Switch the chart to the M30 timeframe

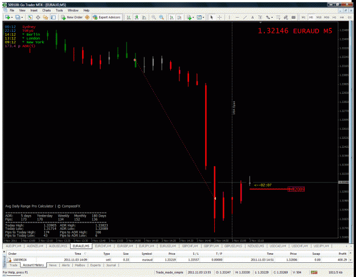[x=326, y=17]
